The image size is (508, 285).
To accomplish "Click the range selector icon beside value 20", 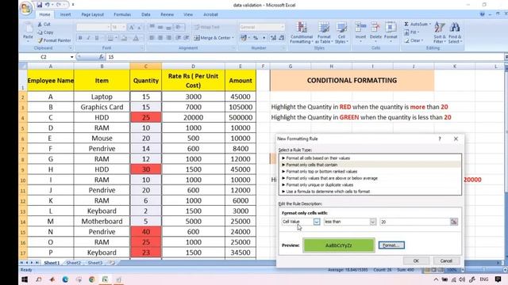I will 454,222.
